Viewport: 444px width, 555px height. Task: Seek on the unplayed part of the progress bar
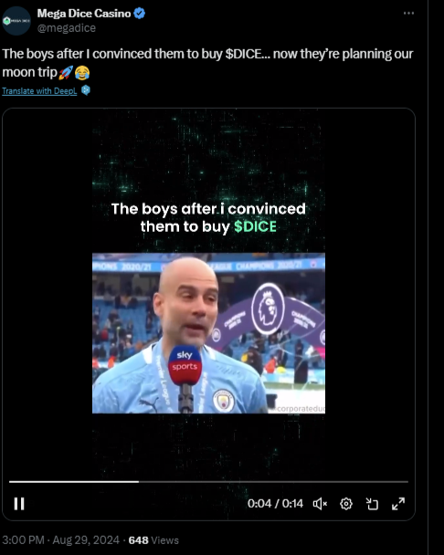[x=273, y=482]
